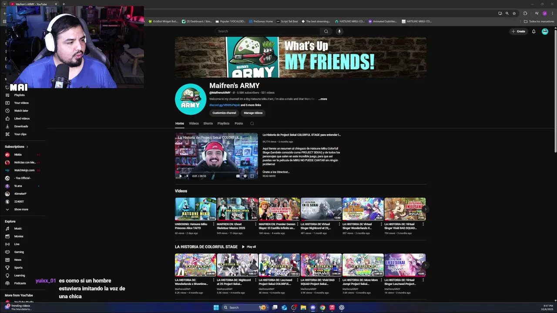The image size is (557, 313).
Task: Open Music in Explore section
Action: pyautogui.click(x=17, y=229)
